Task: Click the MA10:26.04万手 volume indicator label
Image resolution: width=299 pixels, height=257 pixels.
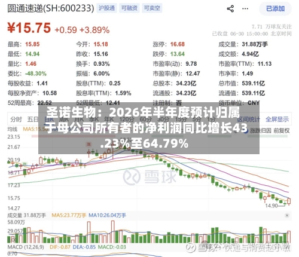Action: point(107,215)
